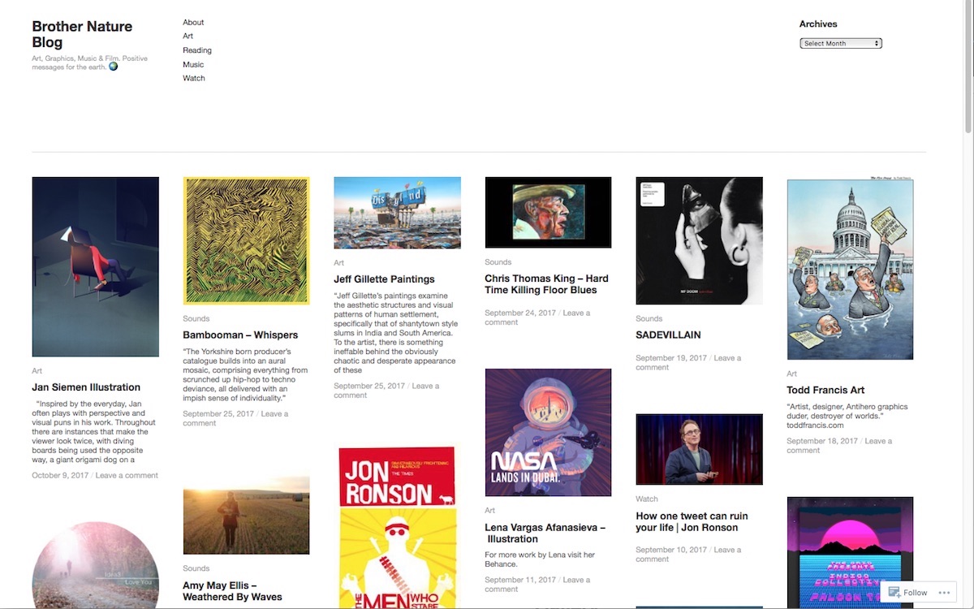Click the Jeff Gillette Paintings heading

coord(384,279)
